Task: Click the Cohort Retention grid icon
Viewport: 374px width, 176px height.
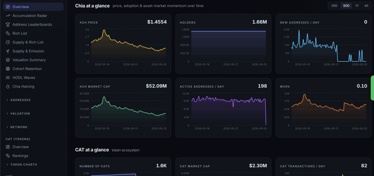Action: point(8,69)
